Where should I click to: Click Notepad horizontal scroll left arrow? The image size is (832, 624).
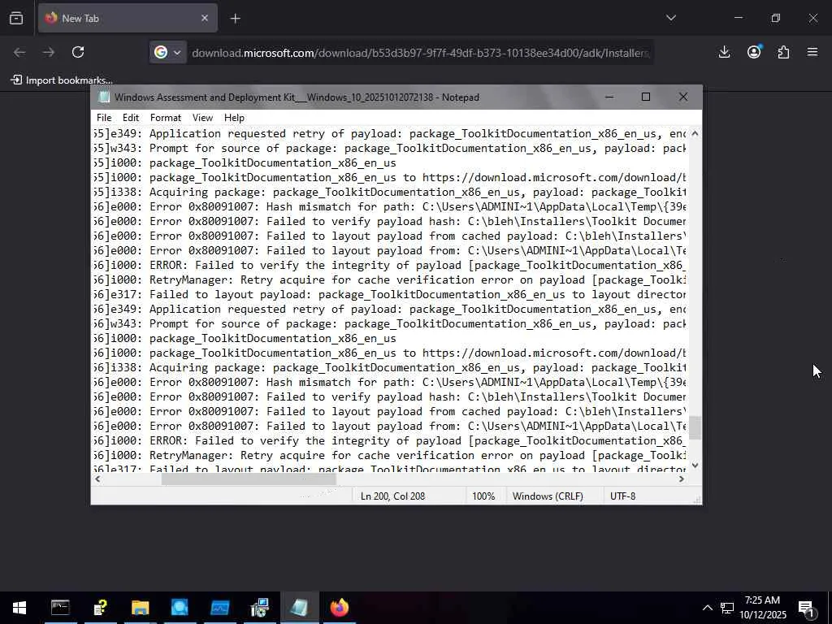point(97,479)
